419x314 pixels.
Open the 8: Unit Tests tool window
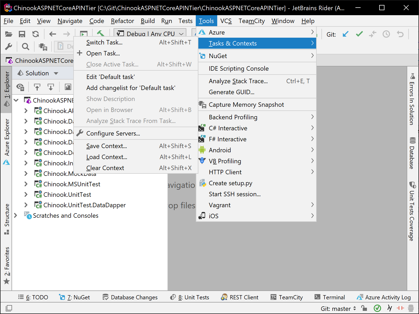click(x=190, y=297)
